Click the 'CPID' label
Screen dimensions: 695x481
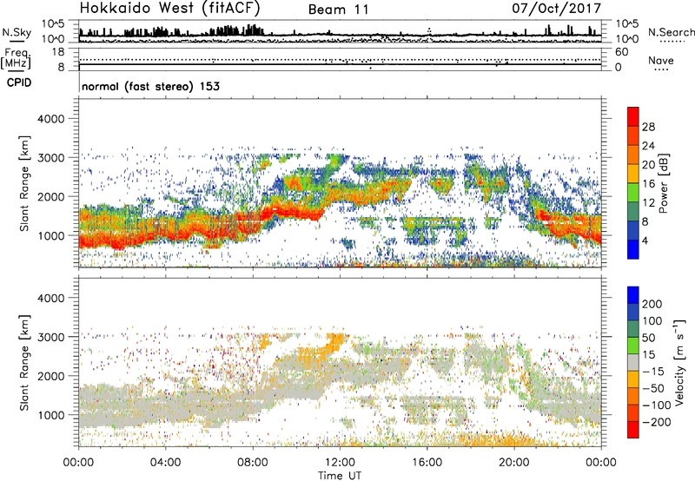[19, 82]
